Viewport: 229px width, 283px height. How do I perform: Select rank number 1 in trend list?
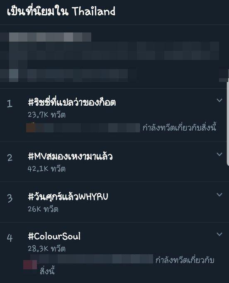pyautogui.click(x=10, y=104)
